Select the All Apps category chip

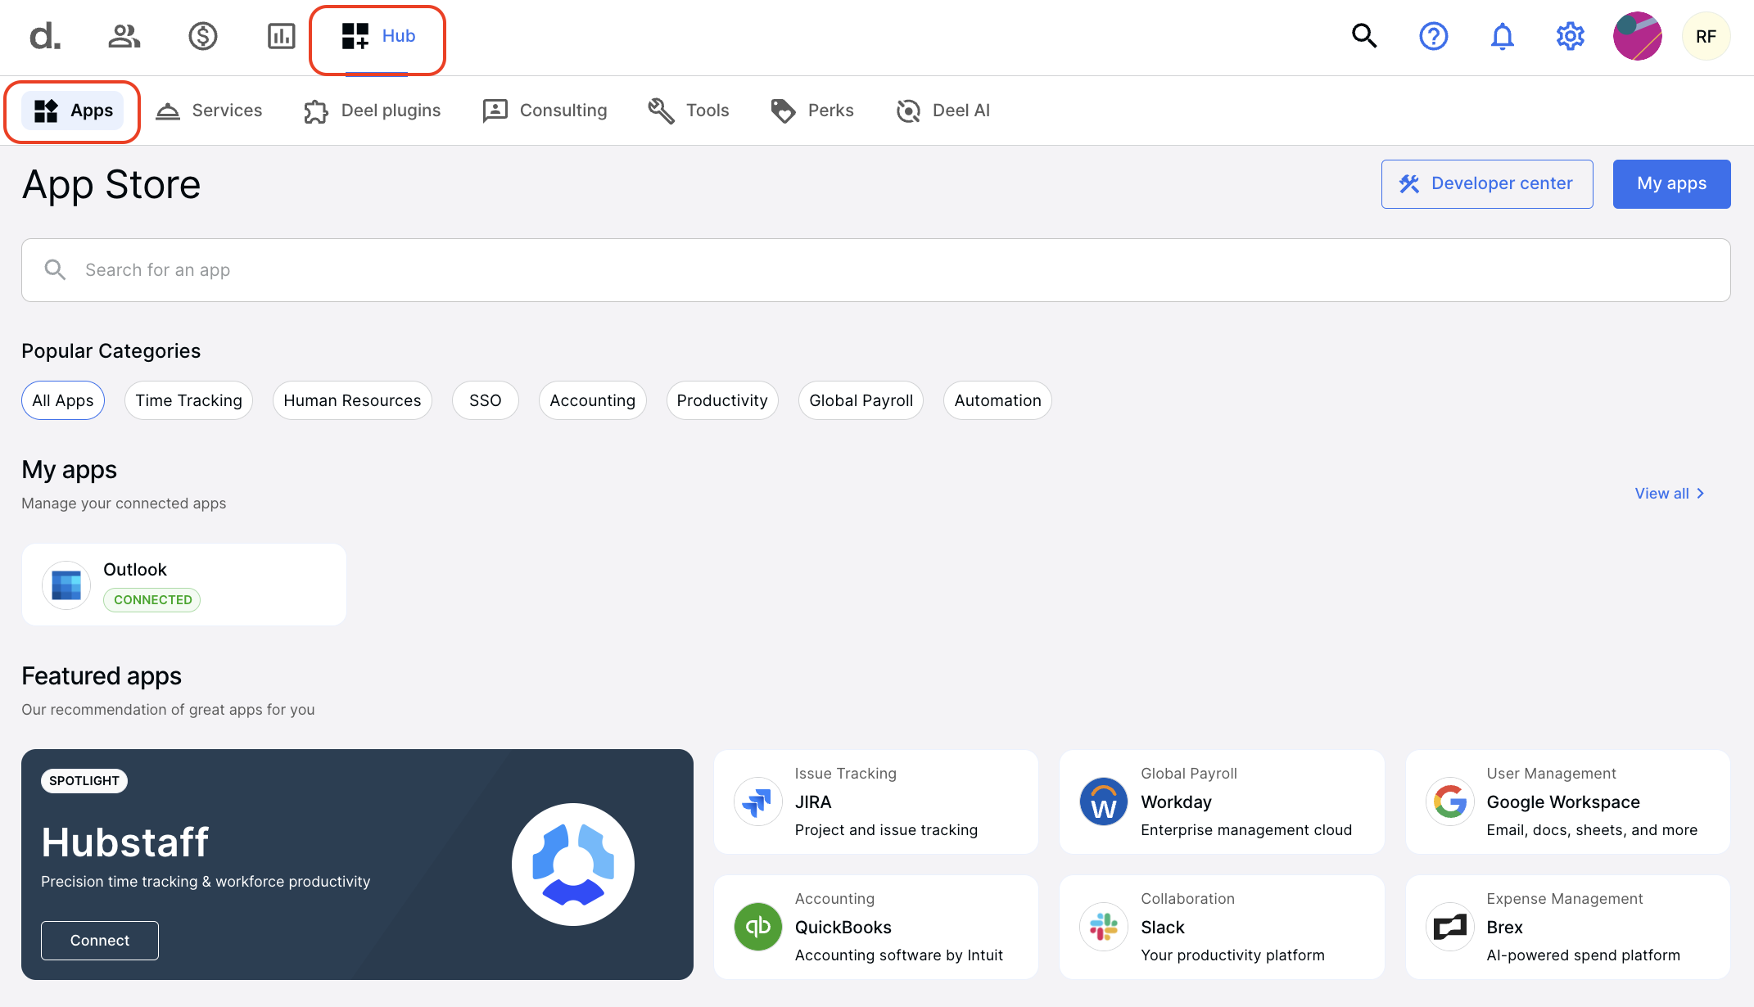click(x=63, y=400)
